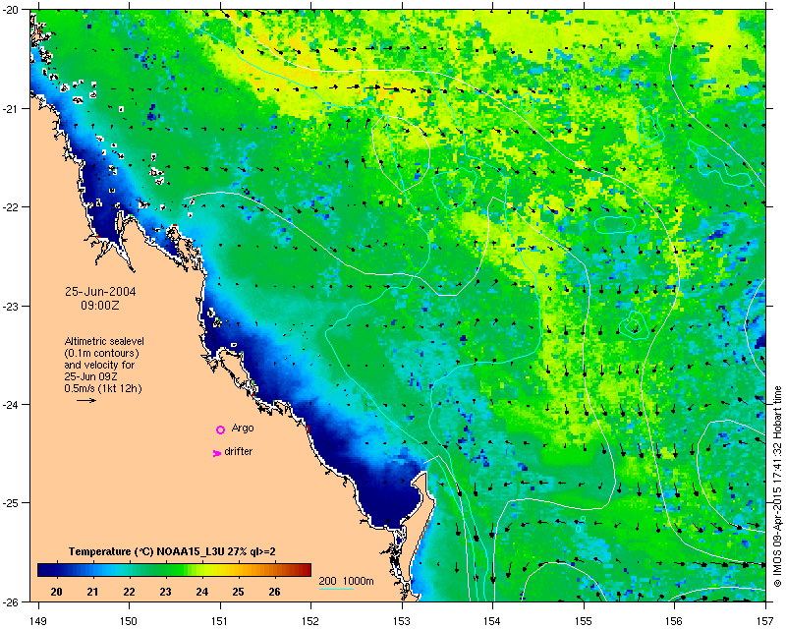
Task: Click the colorbar tick label "24"
Action: click(x=202, y=592)
